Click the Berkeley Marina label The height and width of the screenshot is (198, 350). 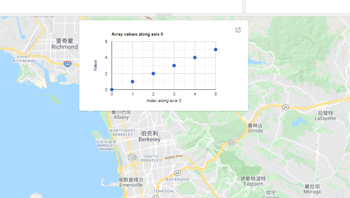pyautogui.click(x=106, y=145)
